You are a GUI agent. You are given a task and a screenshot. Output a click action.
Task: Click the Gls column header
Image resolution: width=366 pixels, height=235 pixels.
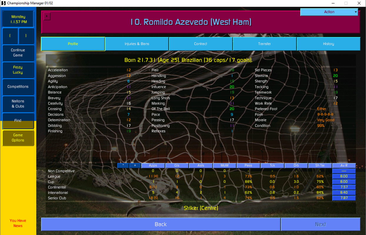[x=177, y=165]
